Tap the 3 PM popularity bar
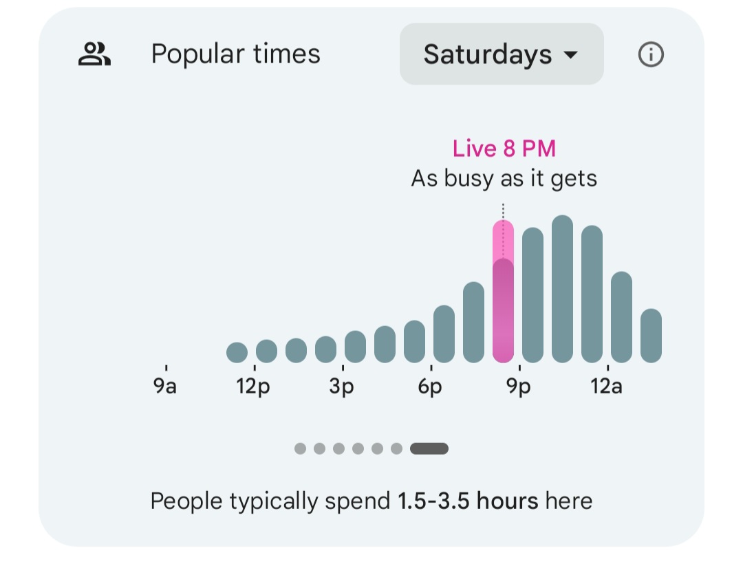Image resolution: width=743 pixels, height=564 pixels. click(355, 347)
